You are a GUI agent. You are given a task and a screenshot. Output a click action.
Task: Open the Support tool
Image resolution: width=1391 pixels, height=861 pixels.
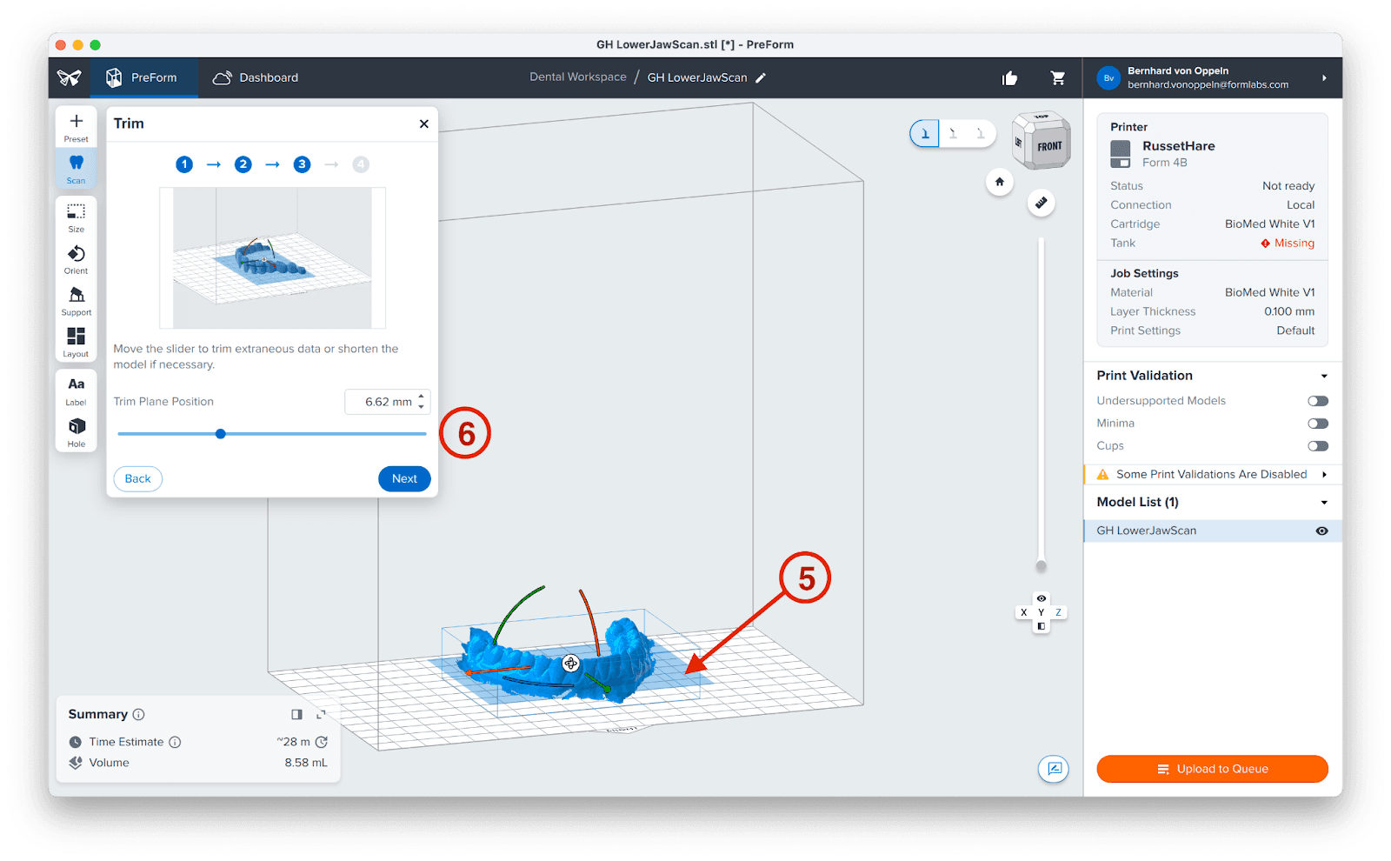point(77,300)
